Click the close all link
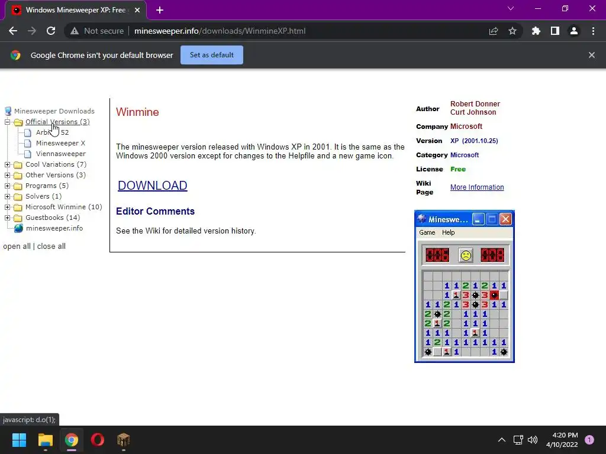The width and height of the screenshot is (606, 454). coord(51,247)
